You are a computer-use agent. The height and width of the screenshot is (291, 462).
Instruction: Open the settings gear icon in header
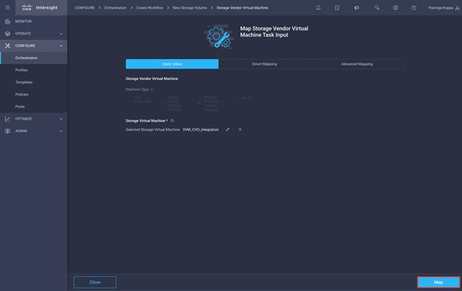click(x=395, y=8)
